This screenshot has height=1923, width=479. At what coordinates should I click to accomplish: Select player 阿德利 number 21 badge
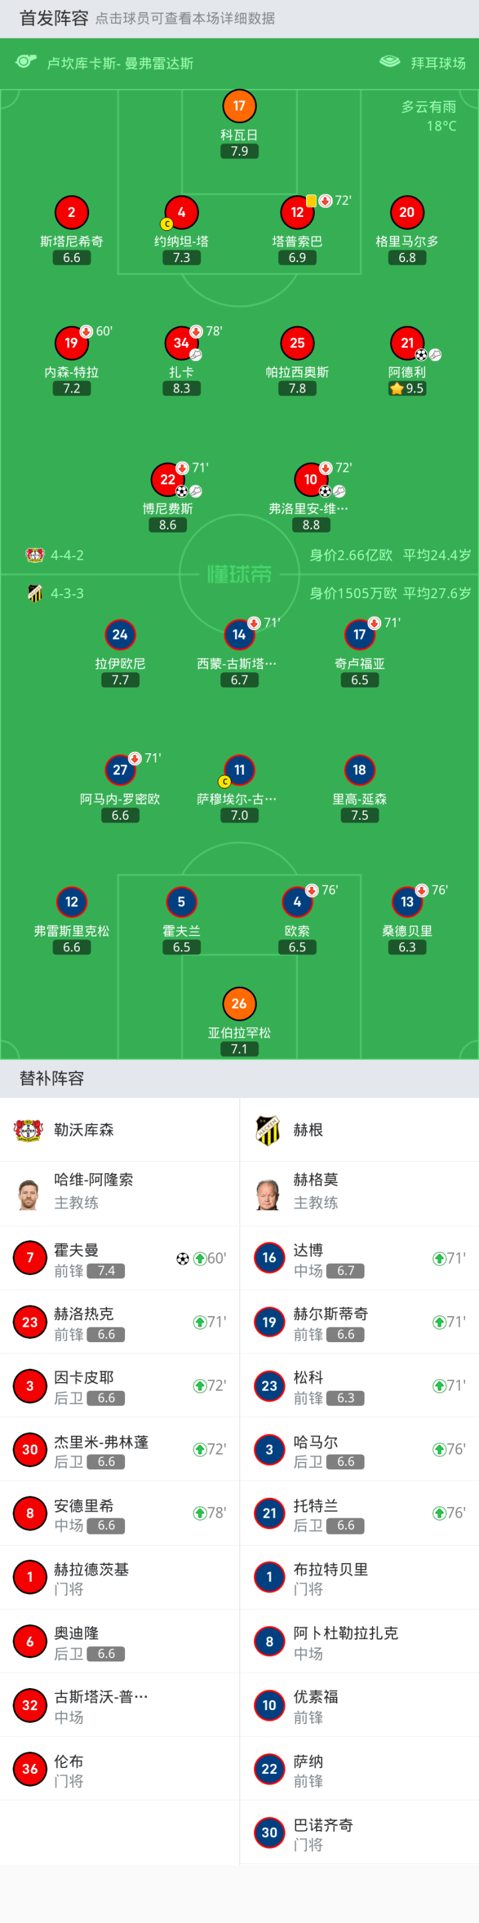click(x=406, y=343)
